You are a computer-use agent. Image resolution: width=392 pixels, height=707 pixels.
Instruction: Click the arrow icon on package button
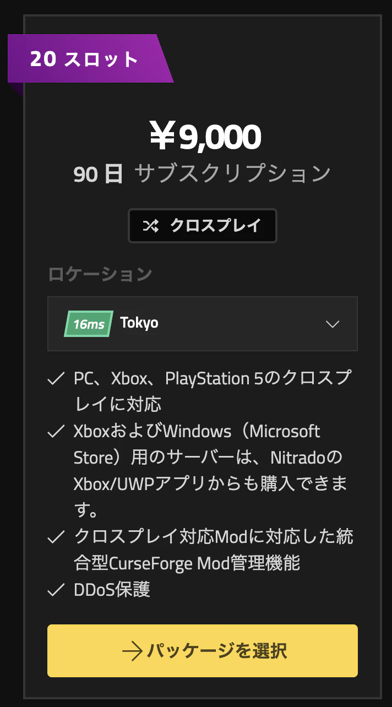click(x=132, y=651)
